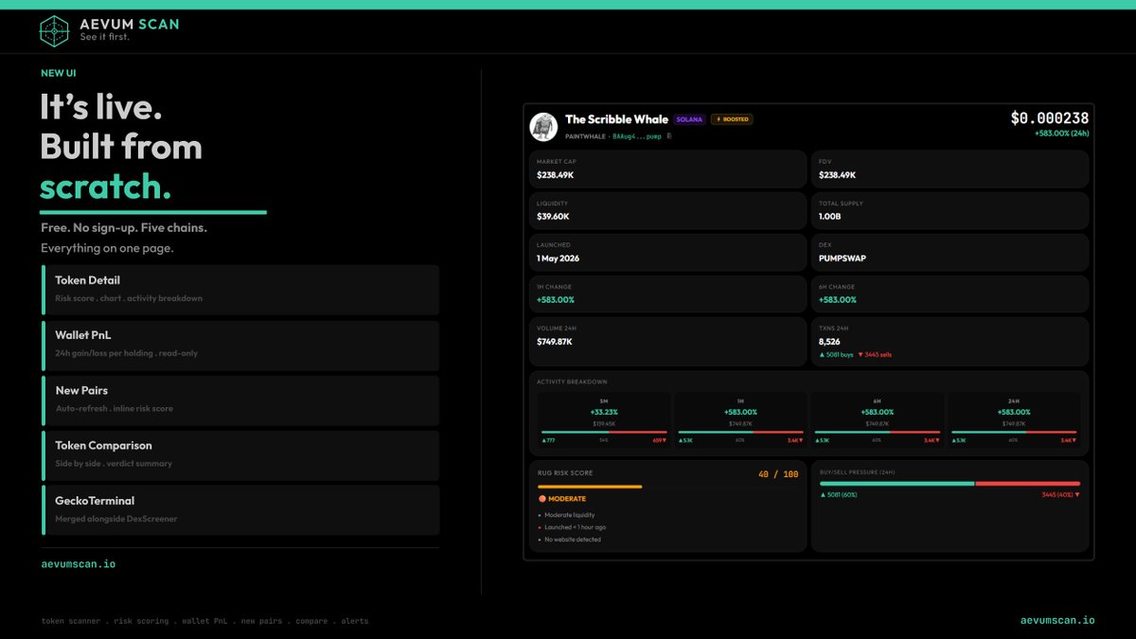Select the 1H activity breakdown card
The width and height of the screenshot is (1136, 639).
[x=740, y=421]
